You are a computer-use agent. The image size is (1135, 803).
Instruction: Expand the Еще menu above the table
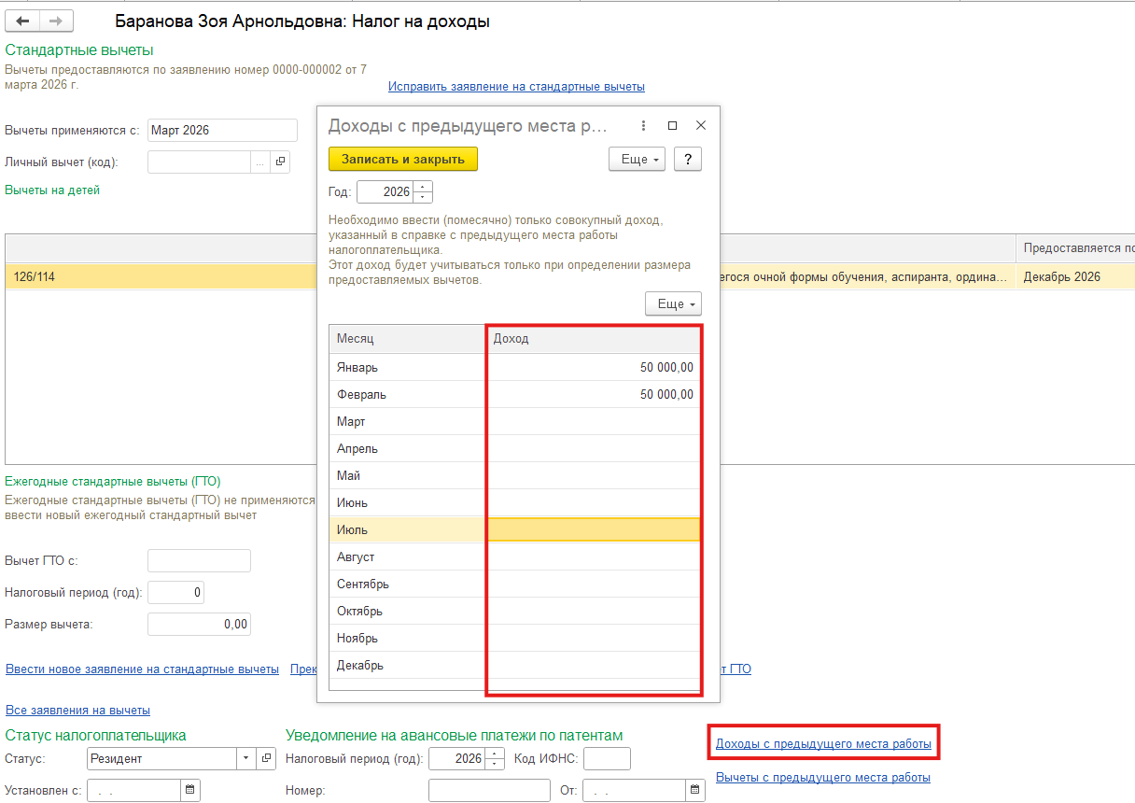(673, 304)
